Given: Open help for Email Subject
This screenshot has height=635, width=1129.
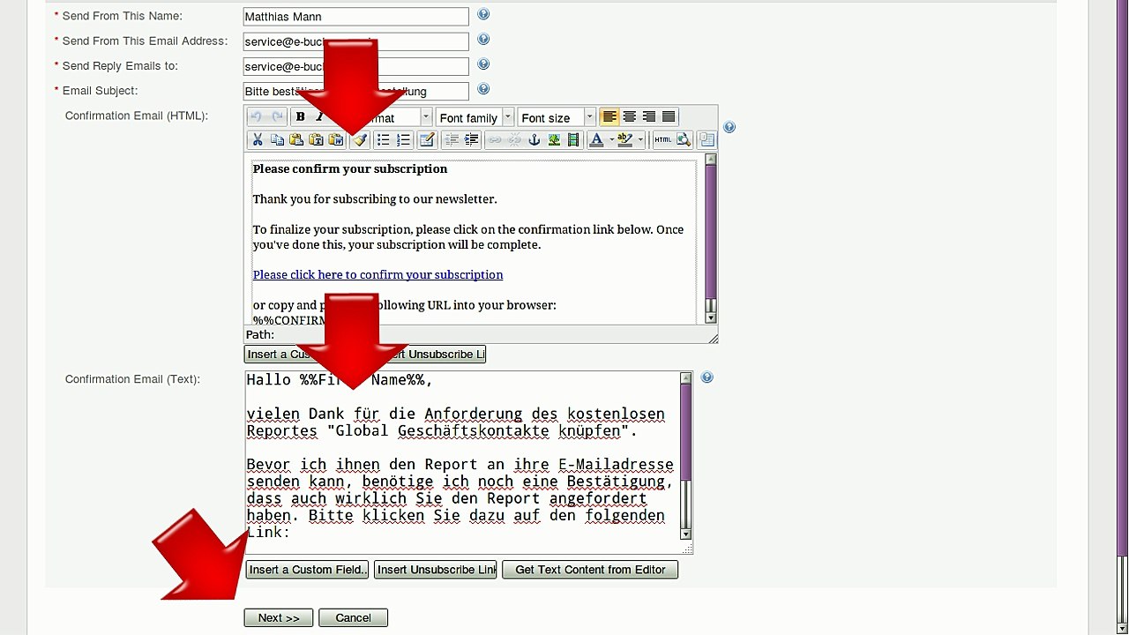Looking at the screenshot, I should (483, 88).
